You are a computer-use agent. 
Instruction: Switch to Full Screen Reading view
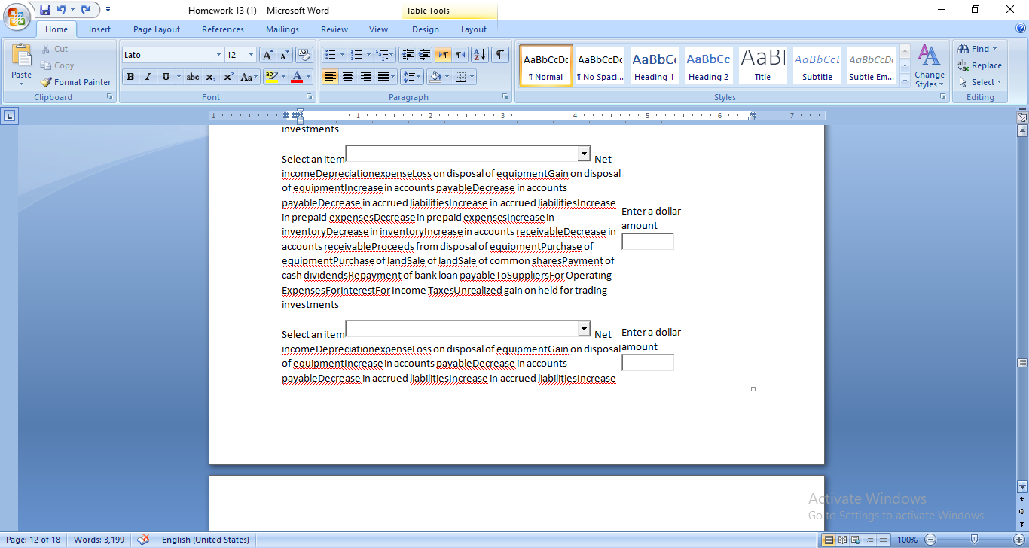[842, 540]
